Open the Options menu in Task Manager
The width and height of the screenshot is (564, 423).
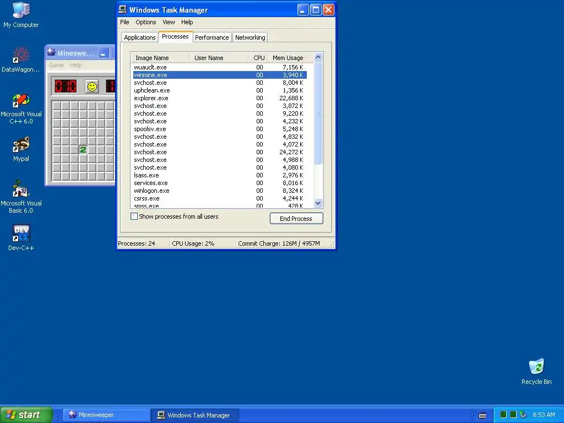coord(145,22)
